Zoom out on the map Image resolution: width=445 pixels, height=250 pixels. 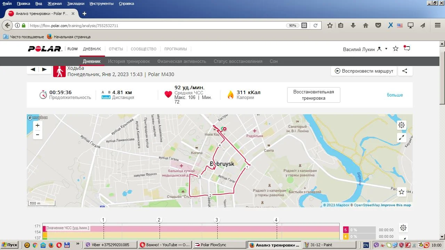tap(38, 134)
